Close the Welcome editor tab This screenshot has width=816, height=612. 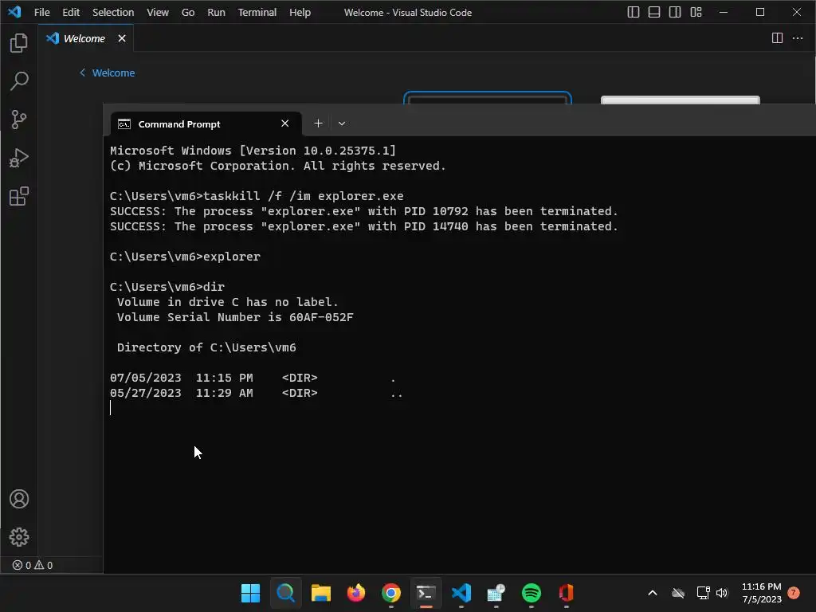click(x=122, y=38)
